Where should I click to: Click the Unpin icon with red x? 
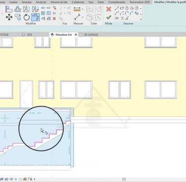coord(54,8)
